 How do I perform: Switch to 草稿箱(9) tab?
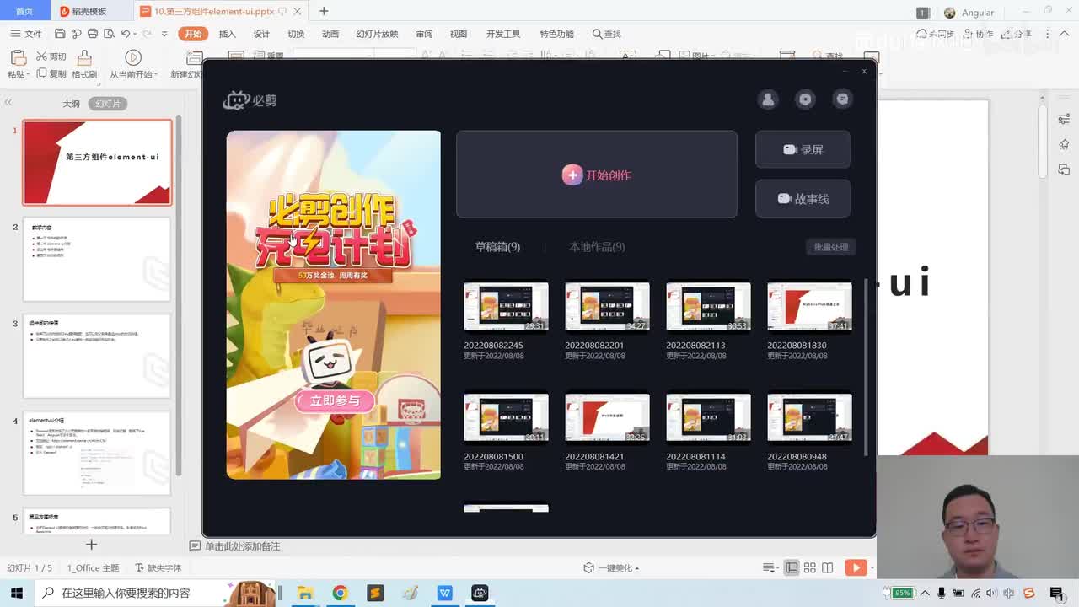tap(497, 247)
